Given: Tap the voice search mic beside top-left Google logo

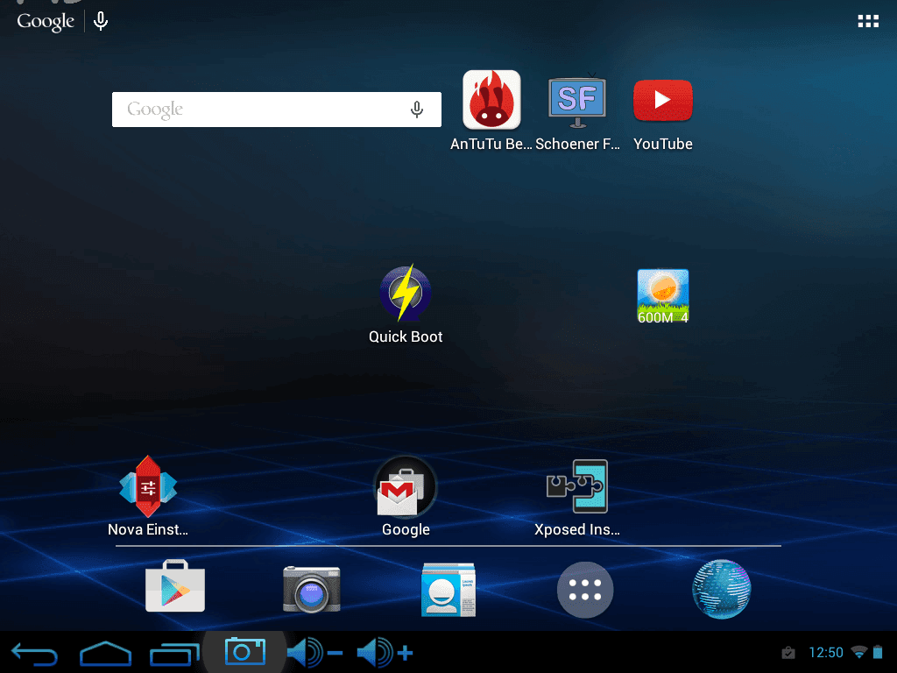Looking at the screenshot, I should click(101, 21).
